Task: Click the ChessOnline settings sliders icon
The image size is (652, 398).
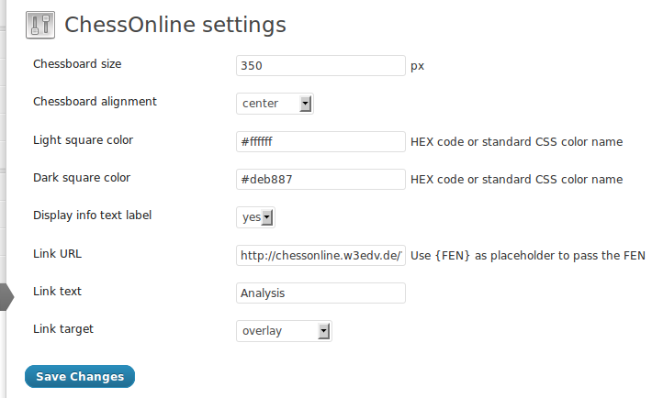Action: tap(40, 25)
